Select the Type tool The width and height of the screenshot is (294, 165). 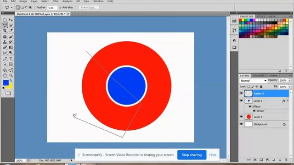click(x=11, y=59)
